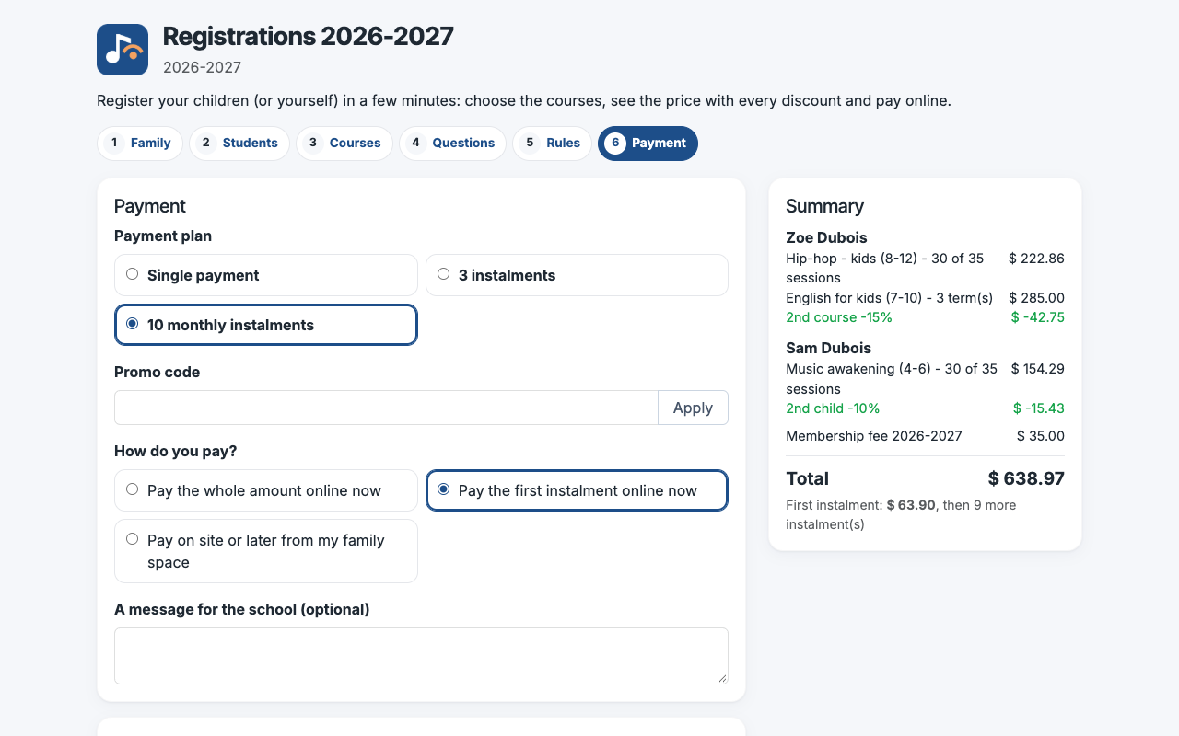Screen dimensions: 1179x736
Task: Click the $ 154.29 price
Action: [1038, 369]
